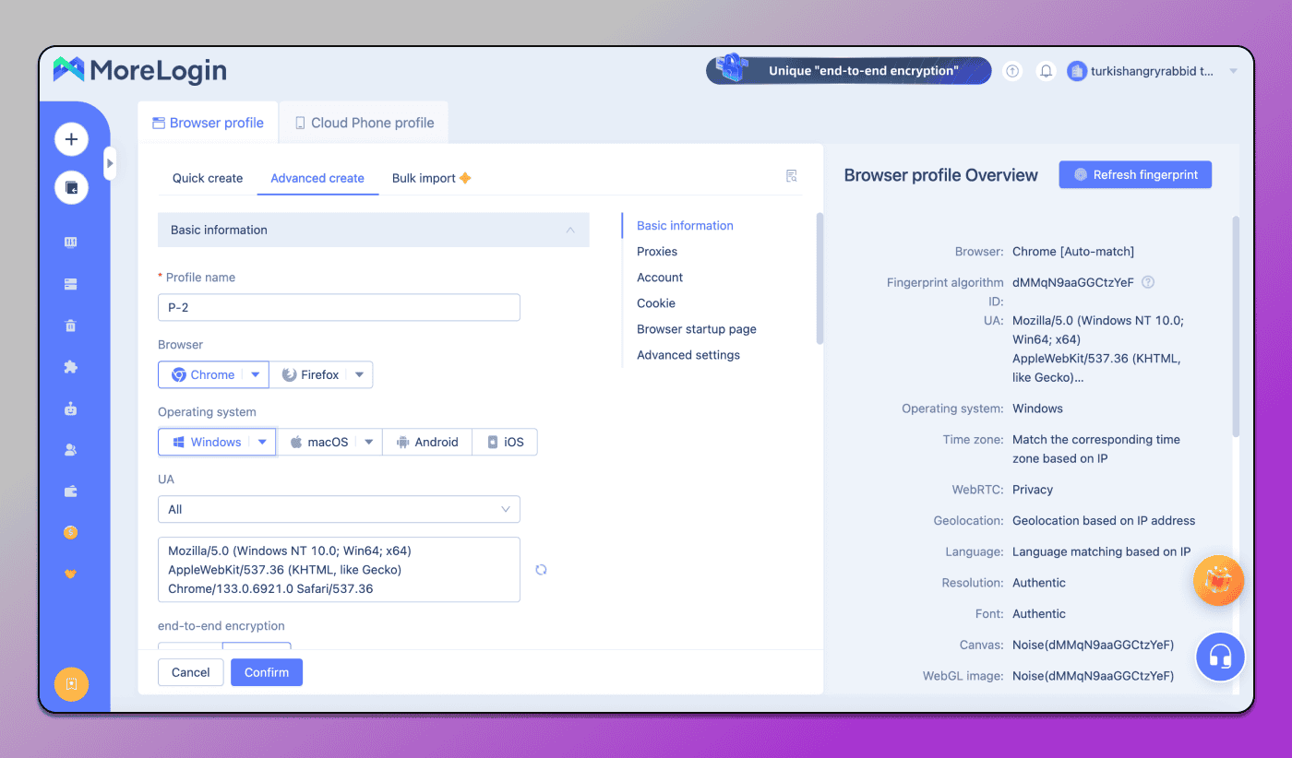Select Chrome as the browser

click(x=203, y=375)
